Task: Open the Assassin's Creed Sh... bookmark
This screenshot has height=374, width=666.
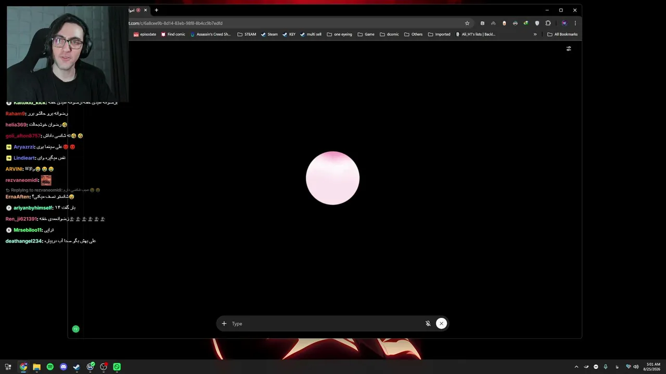Action: coord(210,34)
